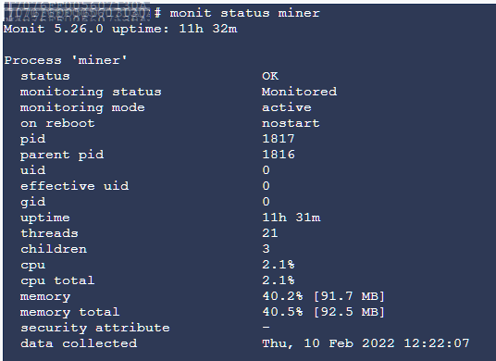Click the Monitored status value
The width and height of the screenshot is (496, 361).
click(299, 92)
